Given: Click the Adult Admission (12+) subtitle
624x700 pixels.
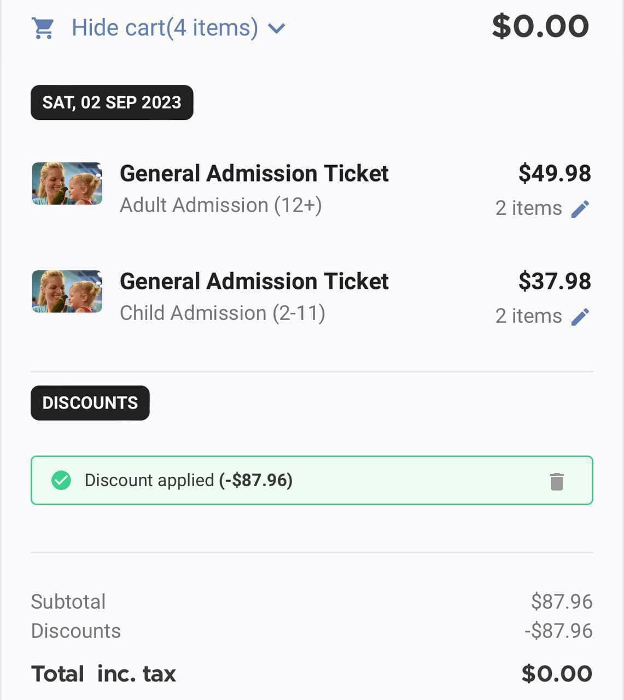Looking at the screenshot, I should (220, 206).
